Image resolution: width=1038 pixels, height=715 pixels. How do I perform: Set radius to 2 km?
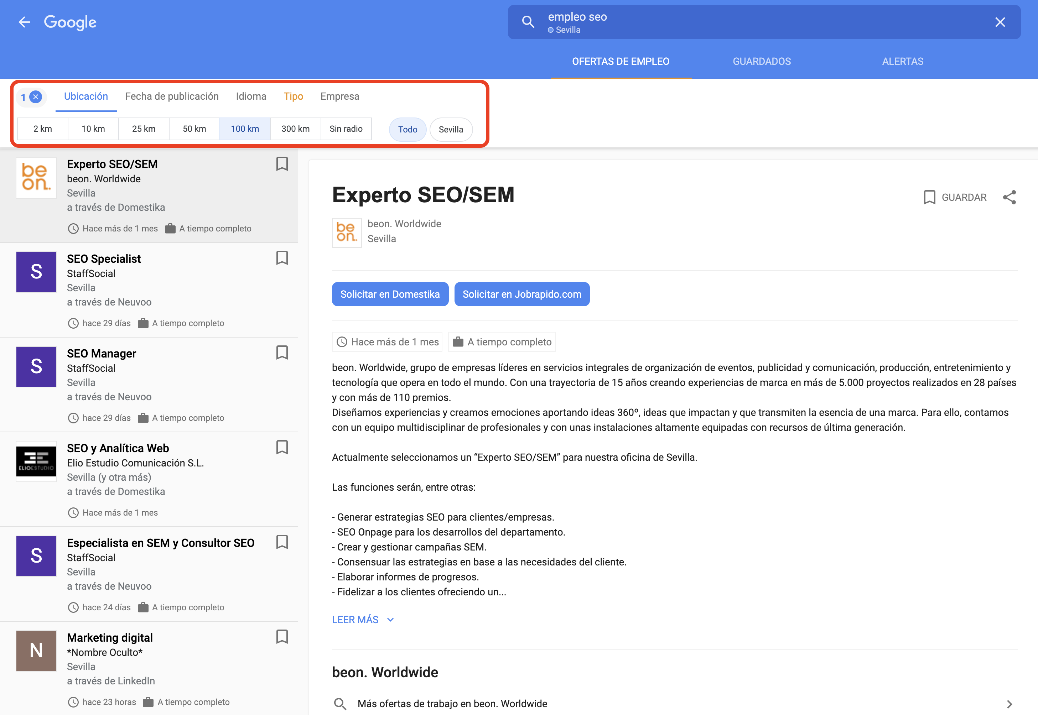pyautogui.click(x=43, y=129)
